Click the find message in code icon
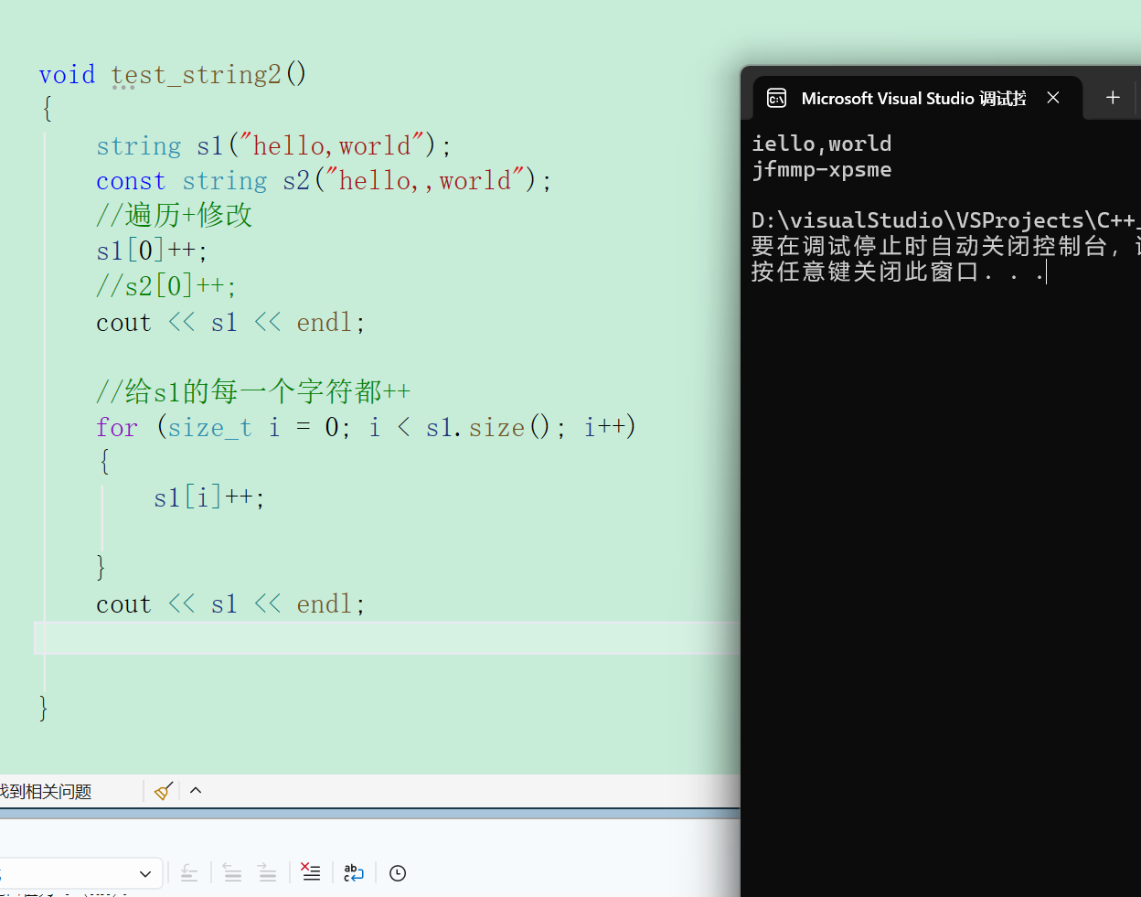 pos(189,873)
